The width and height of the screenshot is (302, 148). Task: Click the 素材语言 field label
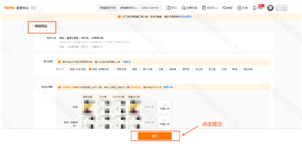click(49, 61)
